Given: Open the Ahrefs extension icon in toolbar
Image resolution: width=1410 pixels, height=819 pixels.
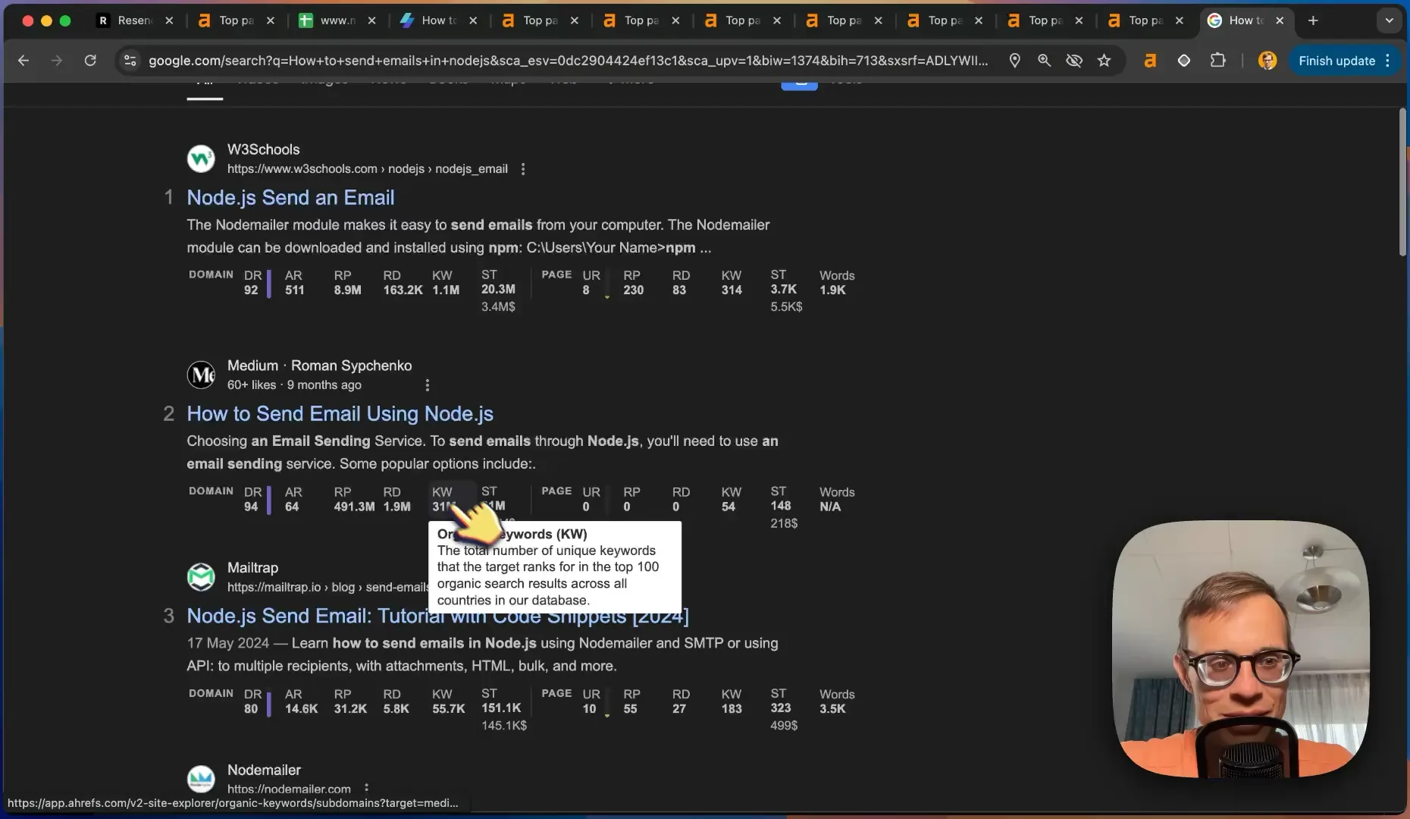Looking at the screenshot, I should tap(1150, 61).
